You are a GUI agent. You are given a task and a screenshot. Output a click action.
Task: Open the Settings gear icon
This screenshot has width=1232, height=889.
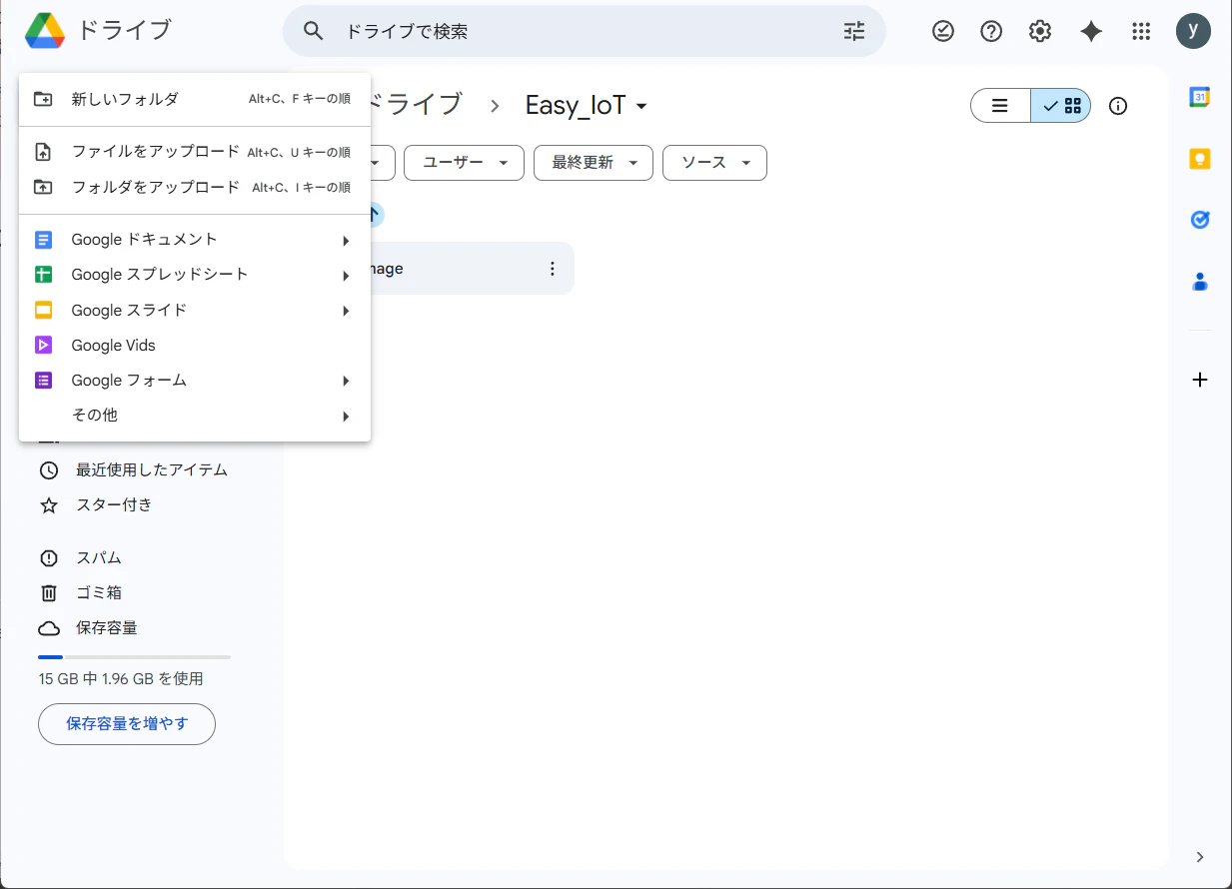pos(1040,31)
